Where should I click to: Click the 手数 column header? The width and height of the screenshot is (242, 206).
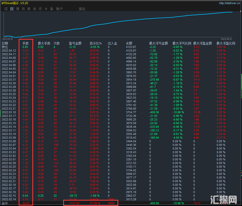[25, 44]
